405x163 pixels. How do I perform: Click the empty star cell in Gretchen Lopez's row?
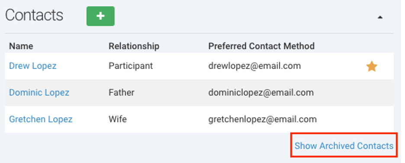(372, 119)
